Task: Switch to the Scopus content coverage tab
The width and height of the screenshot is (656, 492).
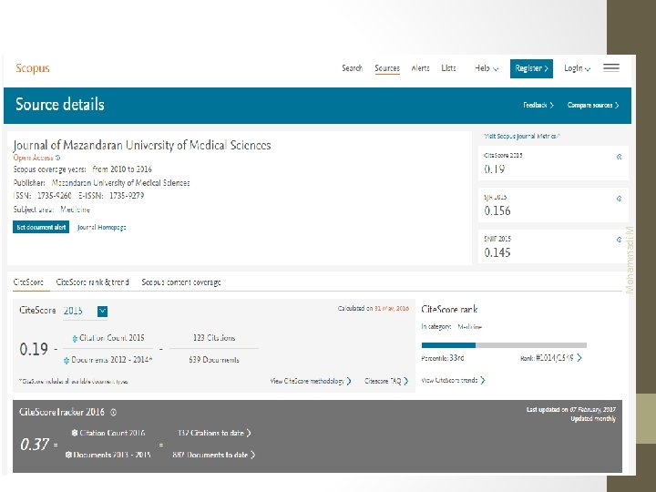Action: click(x=181, y=282)
